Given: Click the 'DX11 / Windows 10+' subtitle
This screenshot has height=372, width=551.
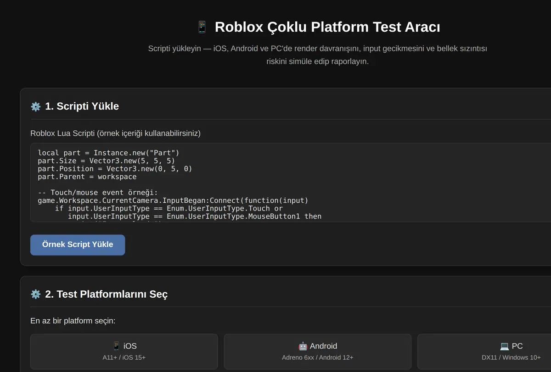Looking at the screenshot, I should (512, 357).
